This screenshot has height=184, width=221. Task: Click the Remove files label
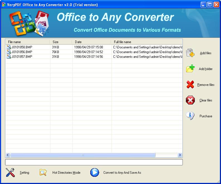[x=206, y=85]
